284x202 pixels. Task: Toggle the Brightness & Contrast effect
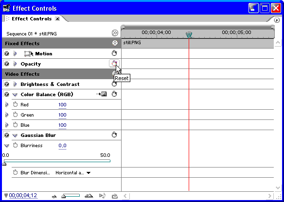point(6,84)
